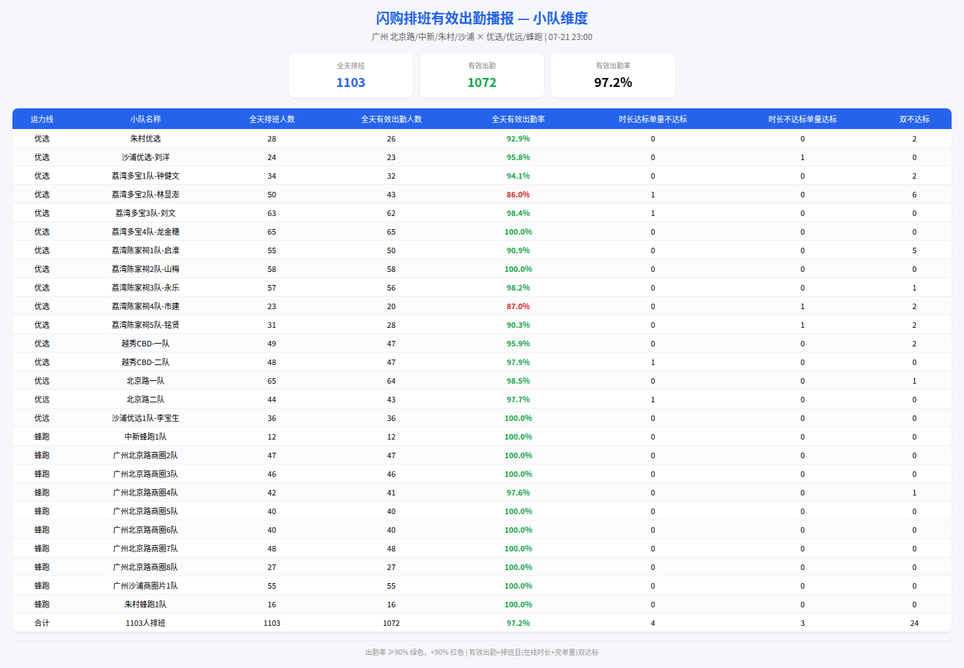Click the 有效出勤 card value 1072

(x=482, y=83)
